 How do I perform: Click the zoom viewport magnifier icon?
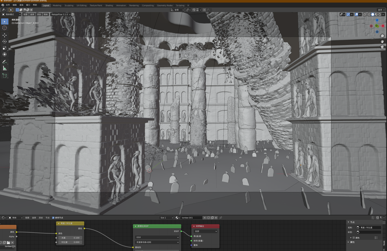click(382, 36)
